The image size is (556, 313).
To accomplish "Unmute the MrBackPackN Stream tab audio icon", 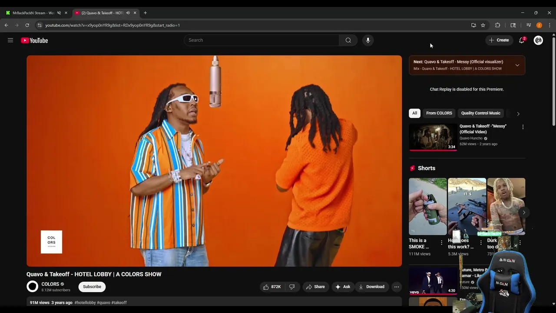I will 59,13.
